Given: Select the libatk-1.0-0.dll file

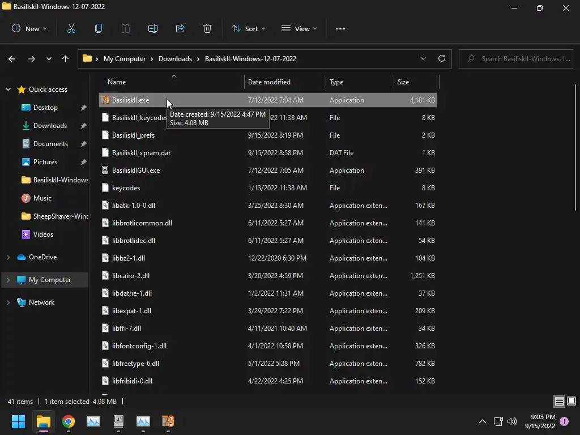Looking at the screenshot, I should click(x=268, y=205).
